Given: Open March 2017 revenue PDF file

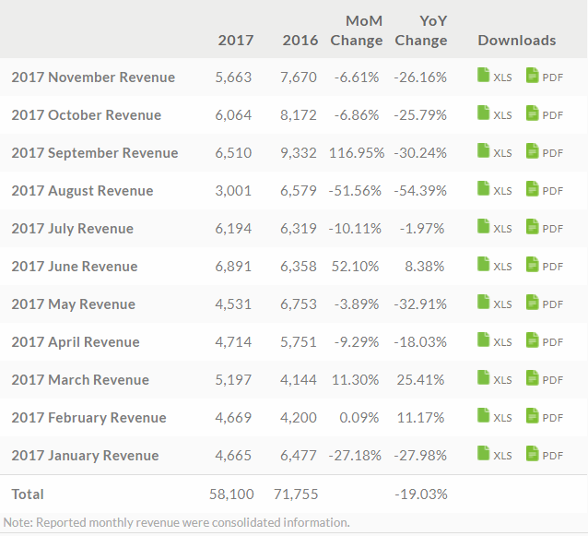Looking at the screenshot, I should coord(544,379).
